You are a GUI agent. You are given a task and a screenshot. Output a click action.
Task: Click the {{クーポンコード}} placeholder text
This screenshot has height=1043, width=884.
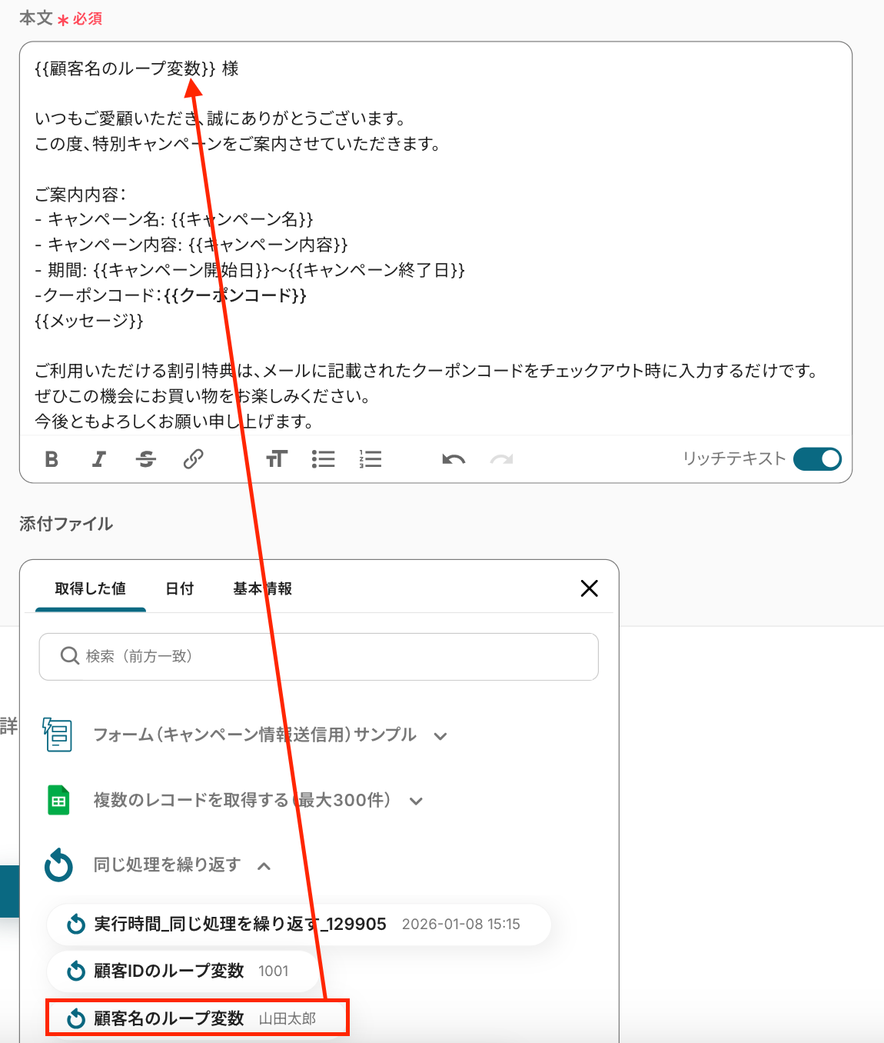235,295
